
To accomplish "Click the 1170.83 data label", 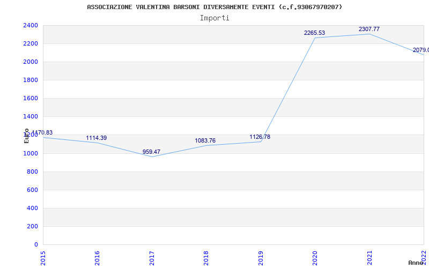I will tap(42, 132).
